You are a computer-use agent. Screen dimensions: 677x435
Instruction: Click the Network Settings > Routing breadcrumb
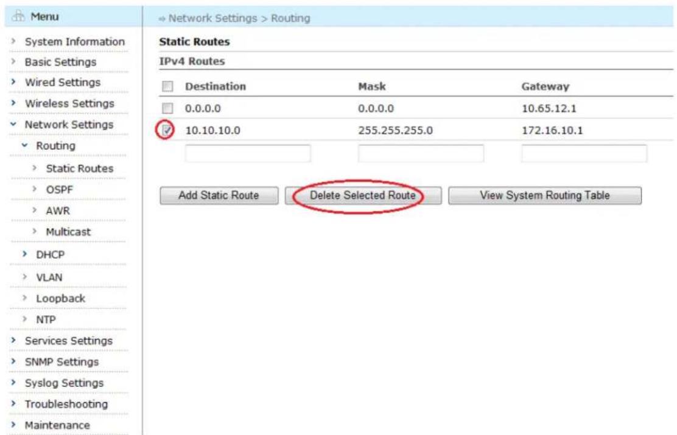coord(239,18)
